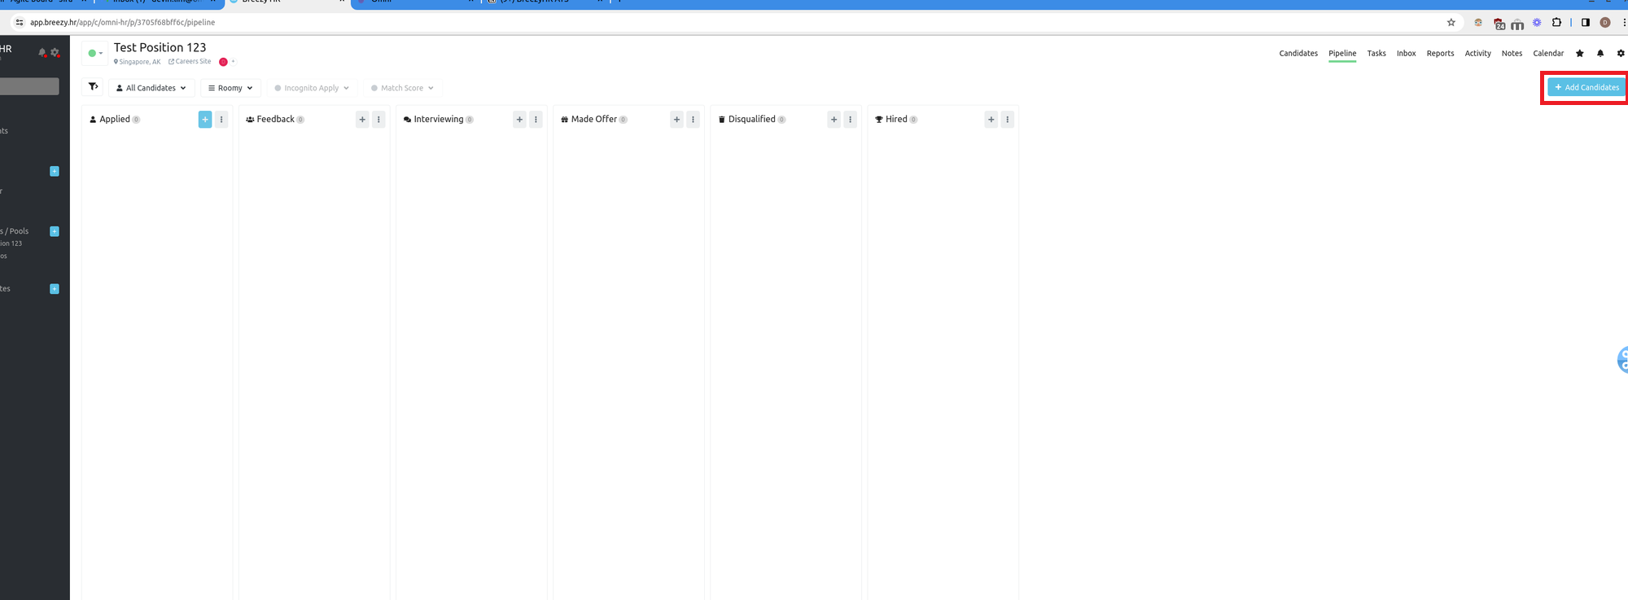This screenshot has width=1628, height=600.
Task: Open Chrome extensions puzzle icon
Action: 1556,23
